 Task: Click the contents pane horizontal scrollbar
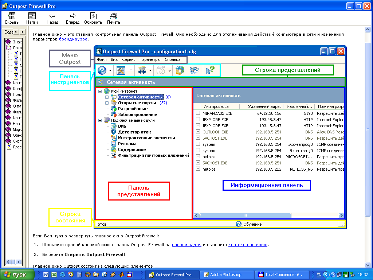click(x=13, y=262)
